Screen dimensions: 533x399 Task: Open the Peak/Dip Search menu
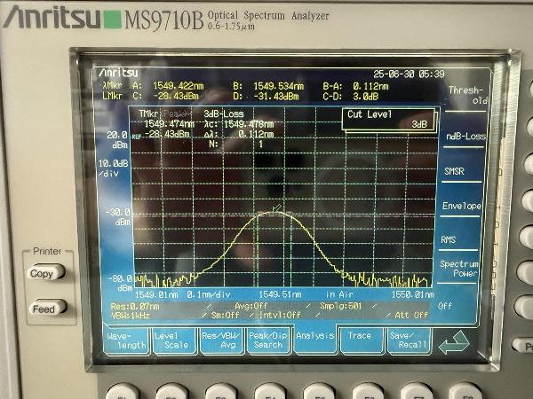(268, 340)
